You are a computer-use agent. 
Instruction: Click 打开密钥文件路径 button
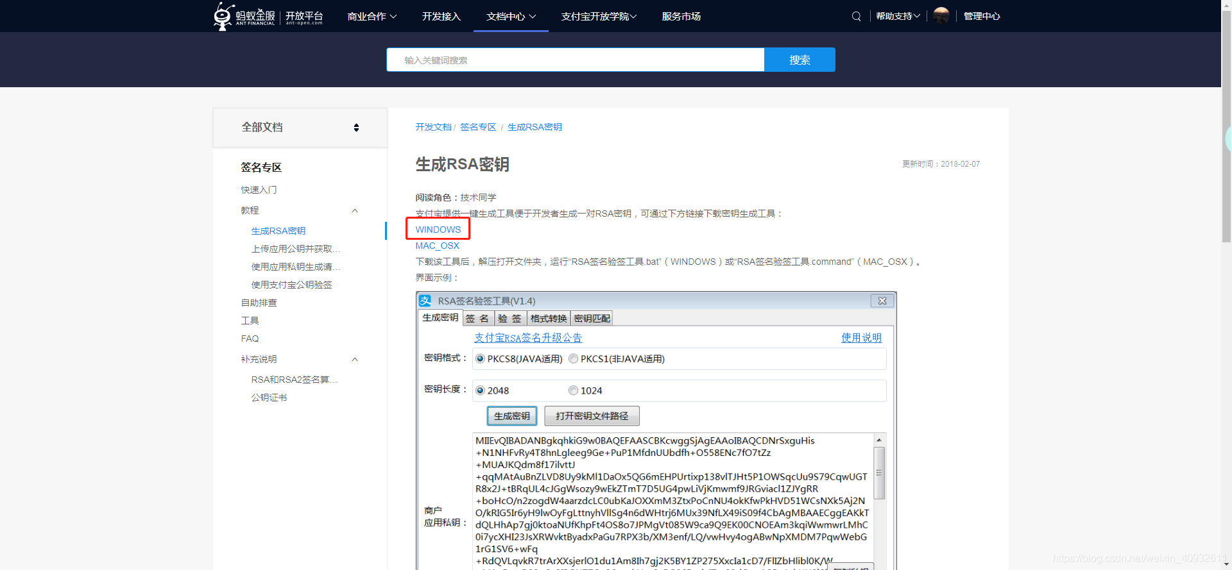coord(592,416)
